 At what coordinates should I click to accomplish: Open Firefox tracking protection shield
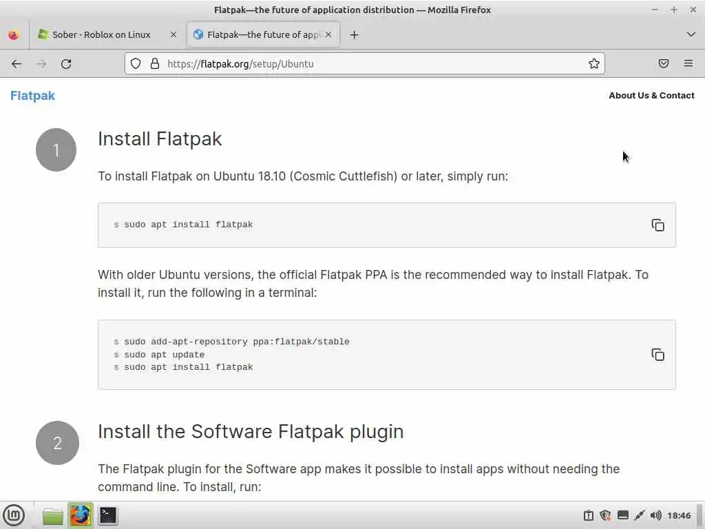(x=136, y=64)
